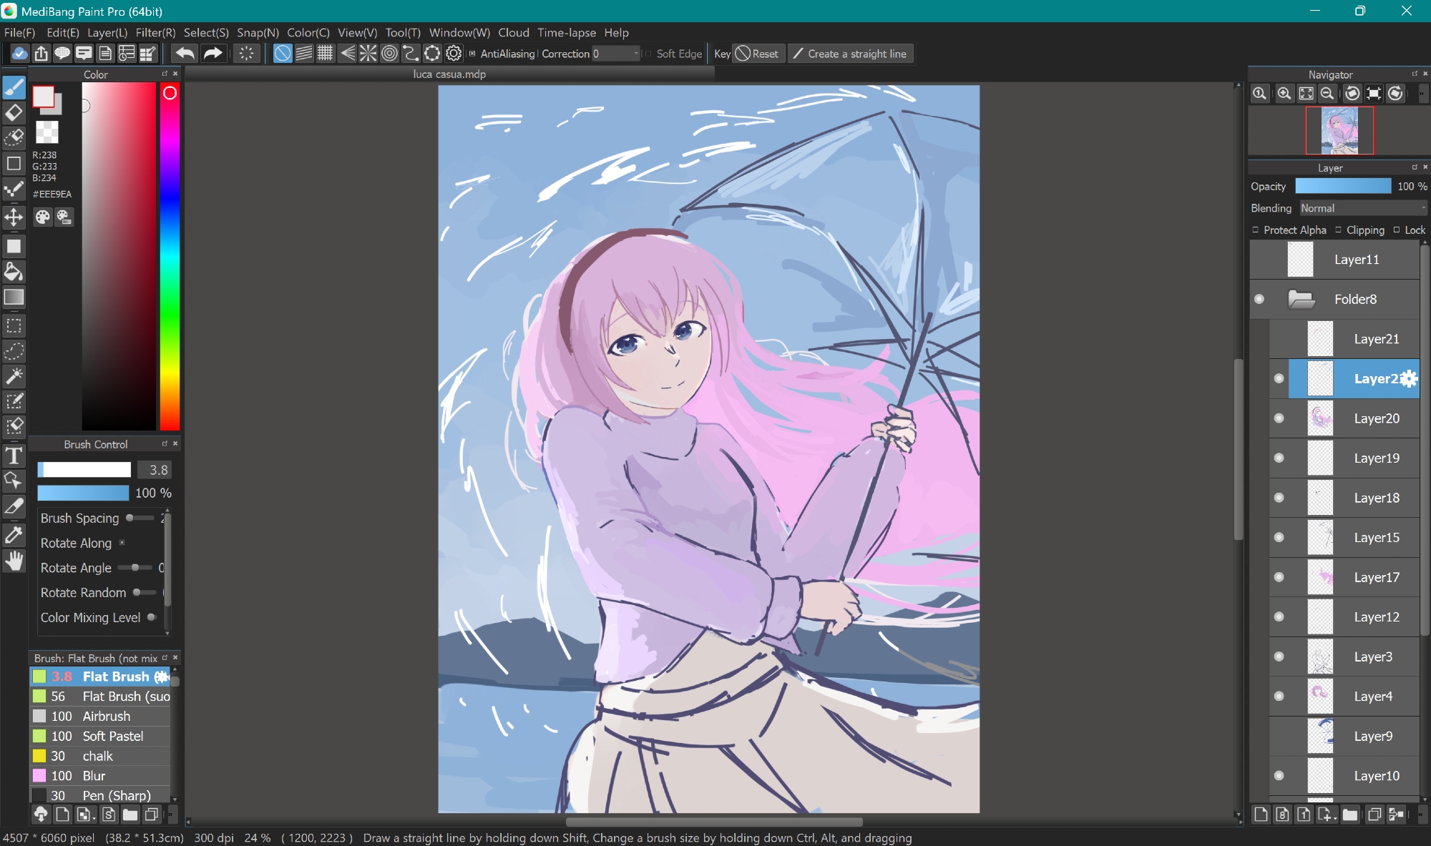Hide Layer20 using its visibility dot

[1279, 418]
